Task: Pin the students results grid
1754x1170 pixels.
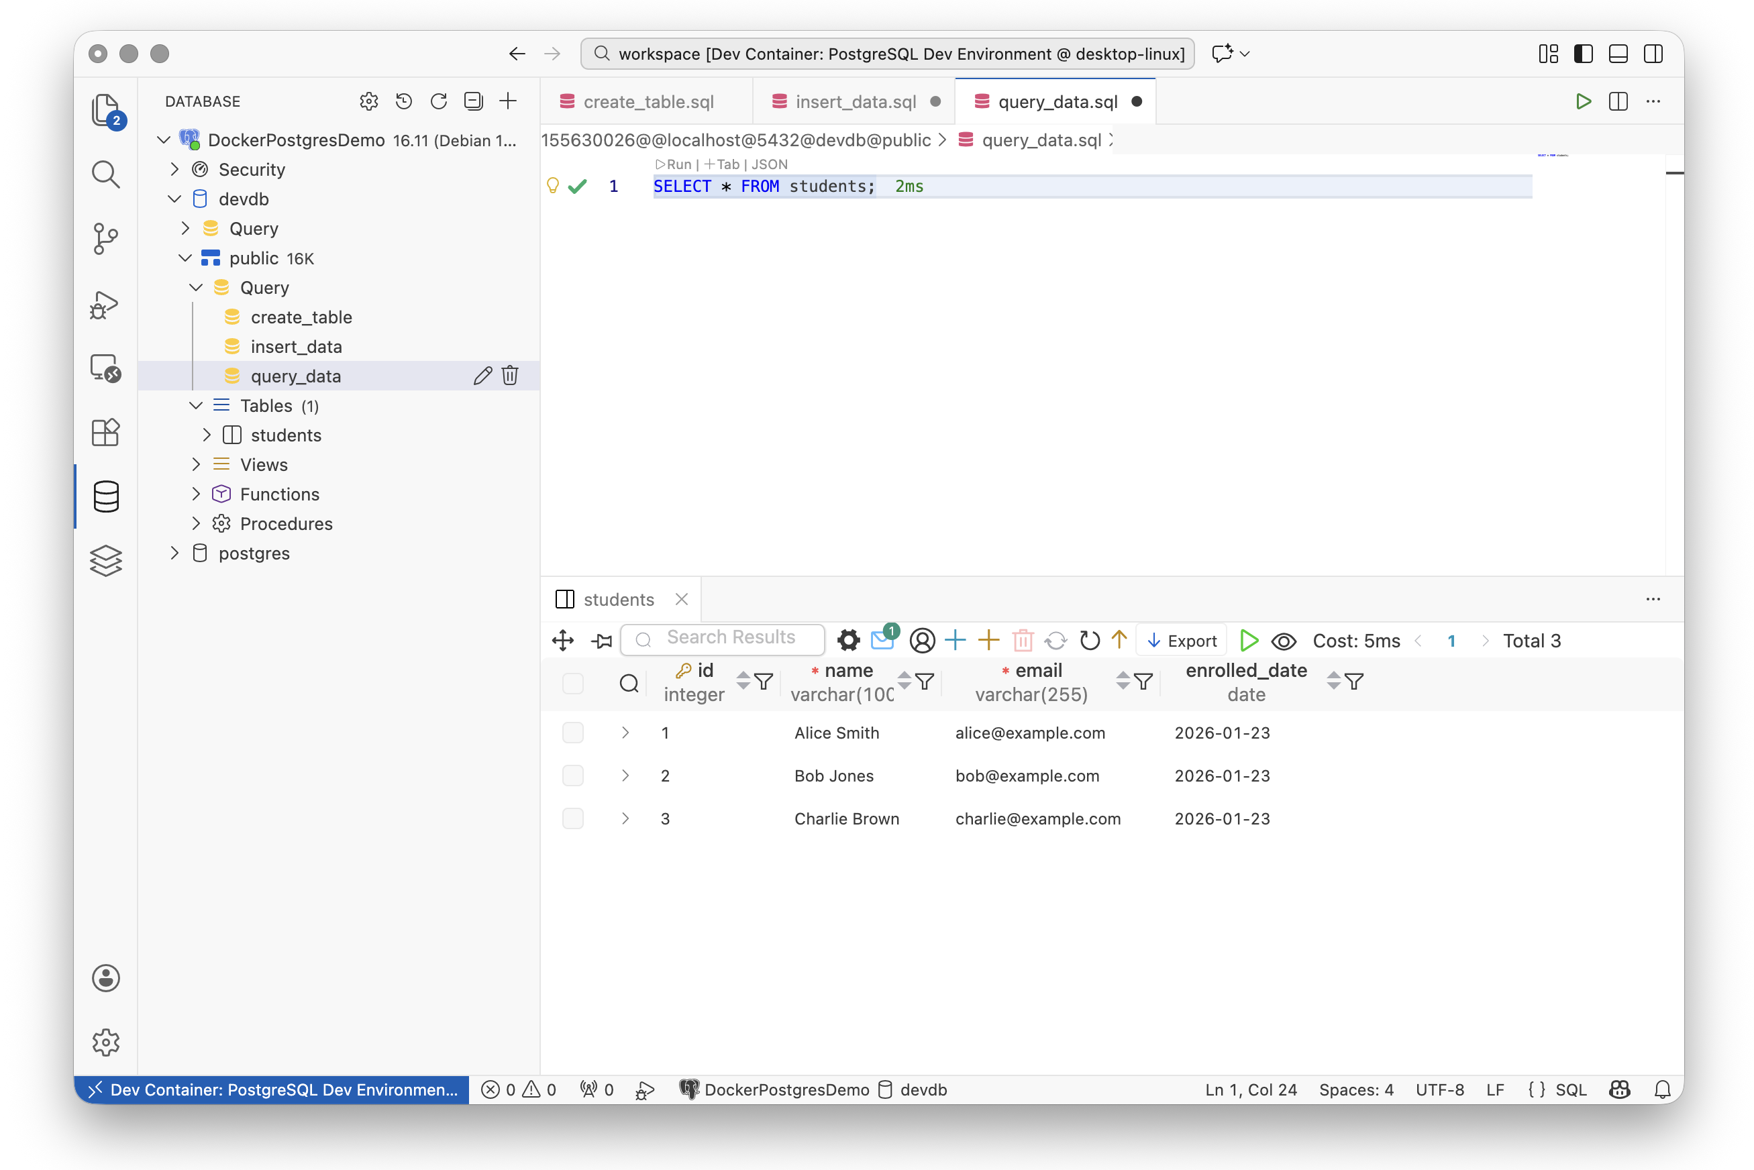Action: pos(601,640)
